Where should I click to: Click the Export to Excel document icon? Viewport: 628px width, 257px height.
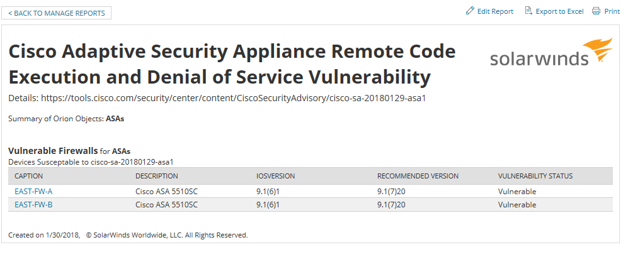[x=528, y=11]
